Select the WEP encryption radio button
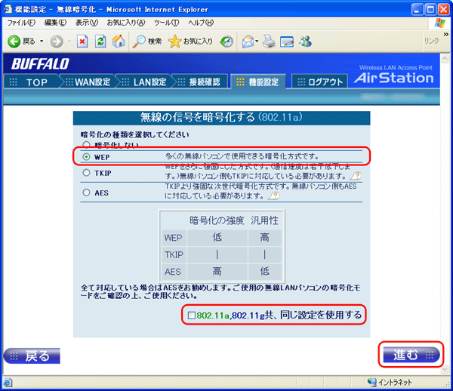This screenshot has height=391, width=453. coord(87,156)
